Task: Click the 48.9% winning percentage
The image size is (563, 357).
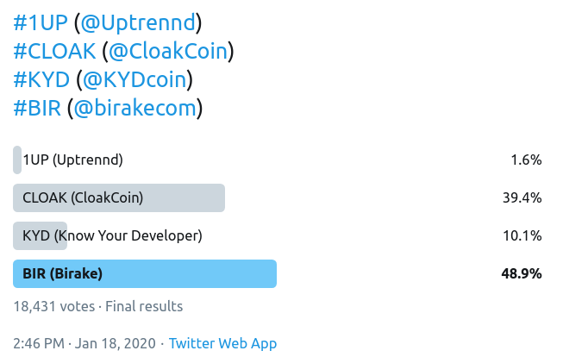Action: pyautogui.click(x=522, y=273)
